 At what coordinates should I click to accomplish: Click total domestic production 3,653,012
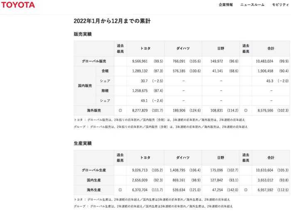(x=265, y=180)
